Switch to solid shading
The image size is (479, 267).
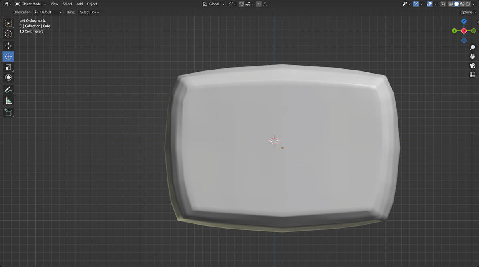tap(457, 4)
